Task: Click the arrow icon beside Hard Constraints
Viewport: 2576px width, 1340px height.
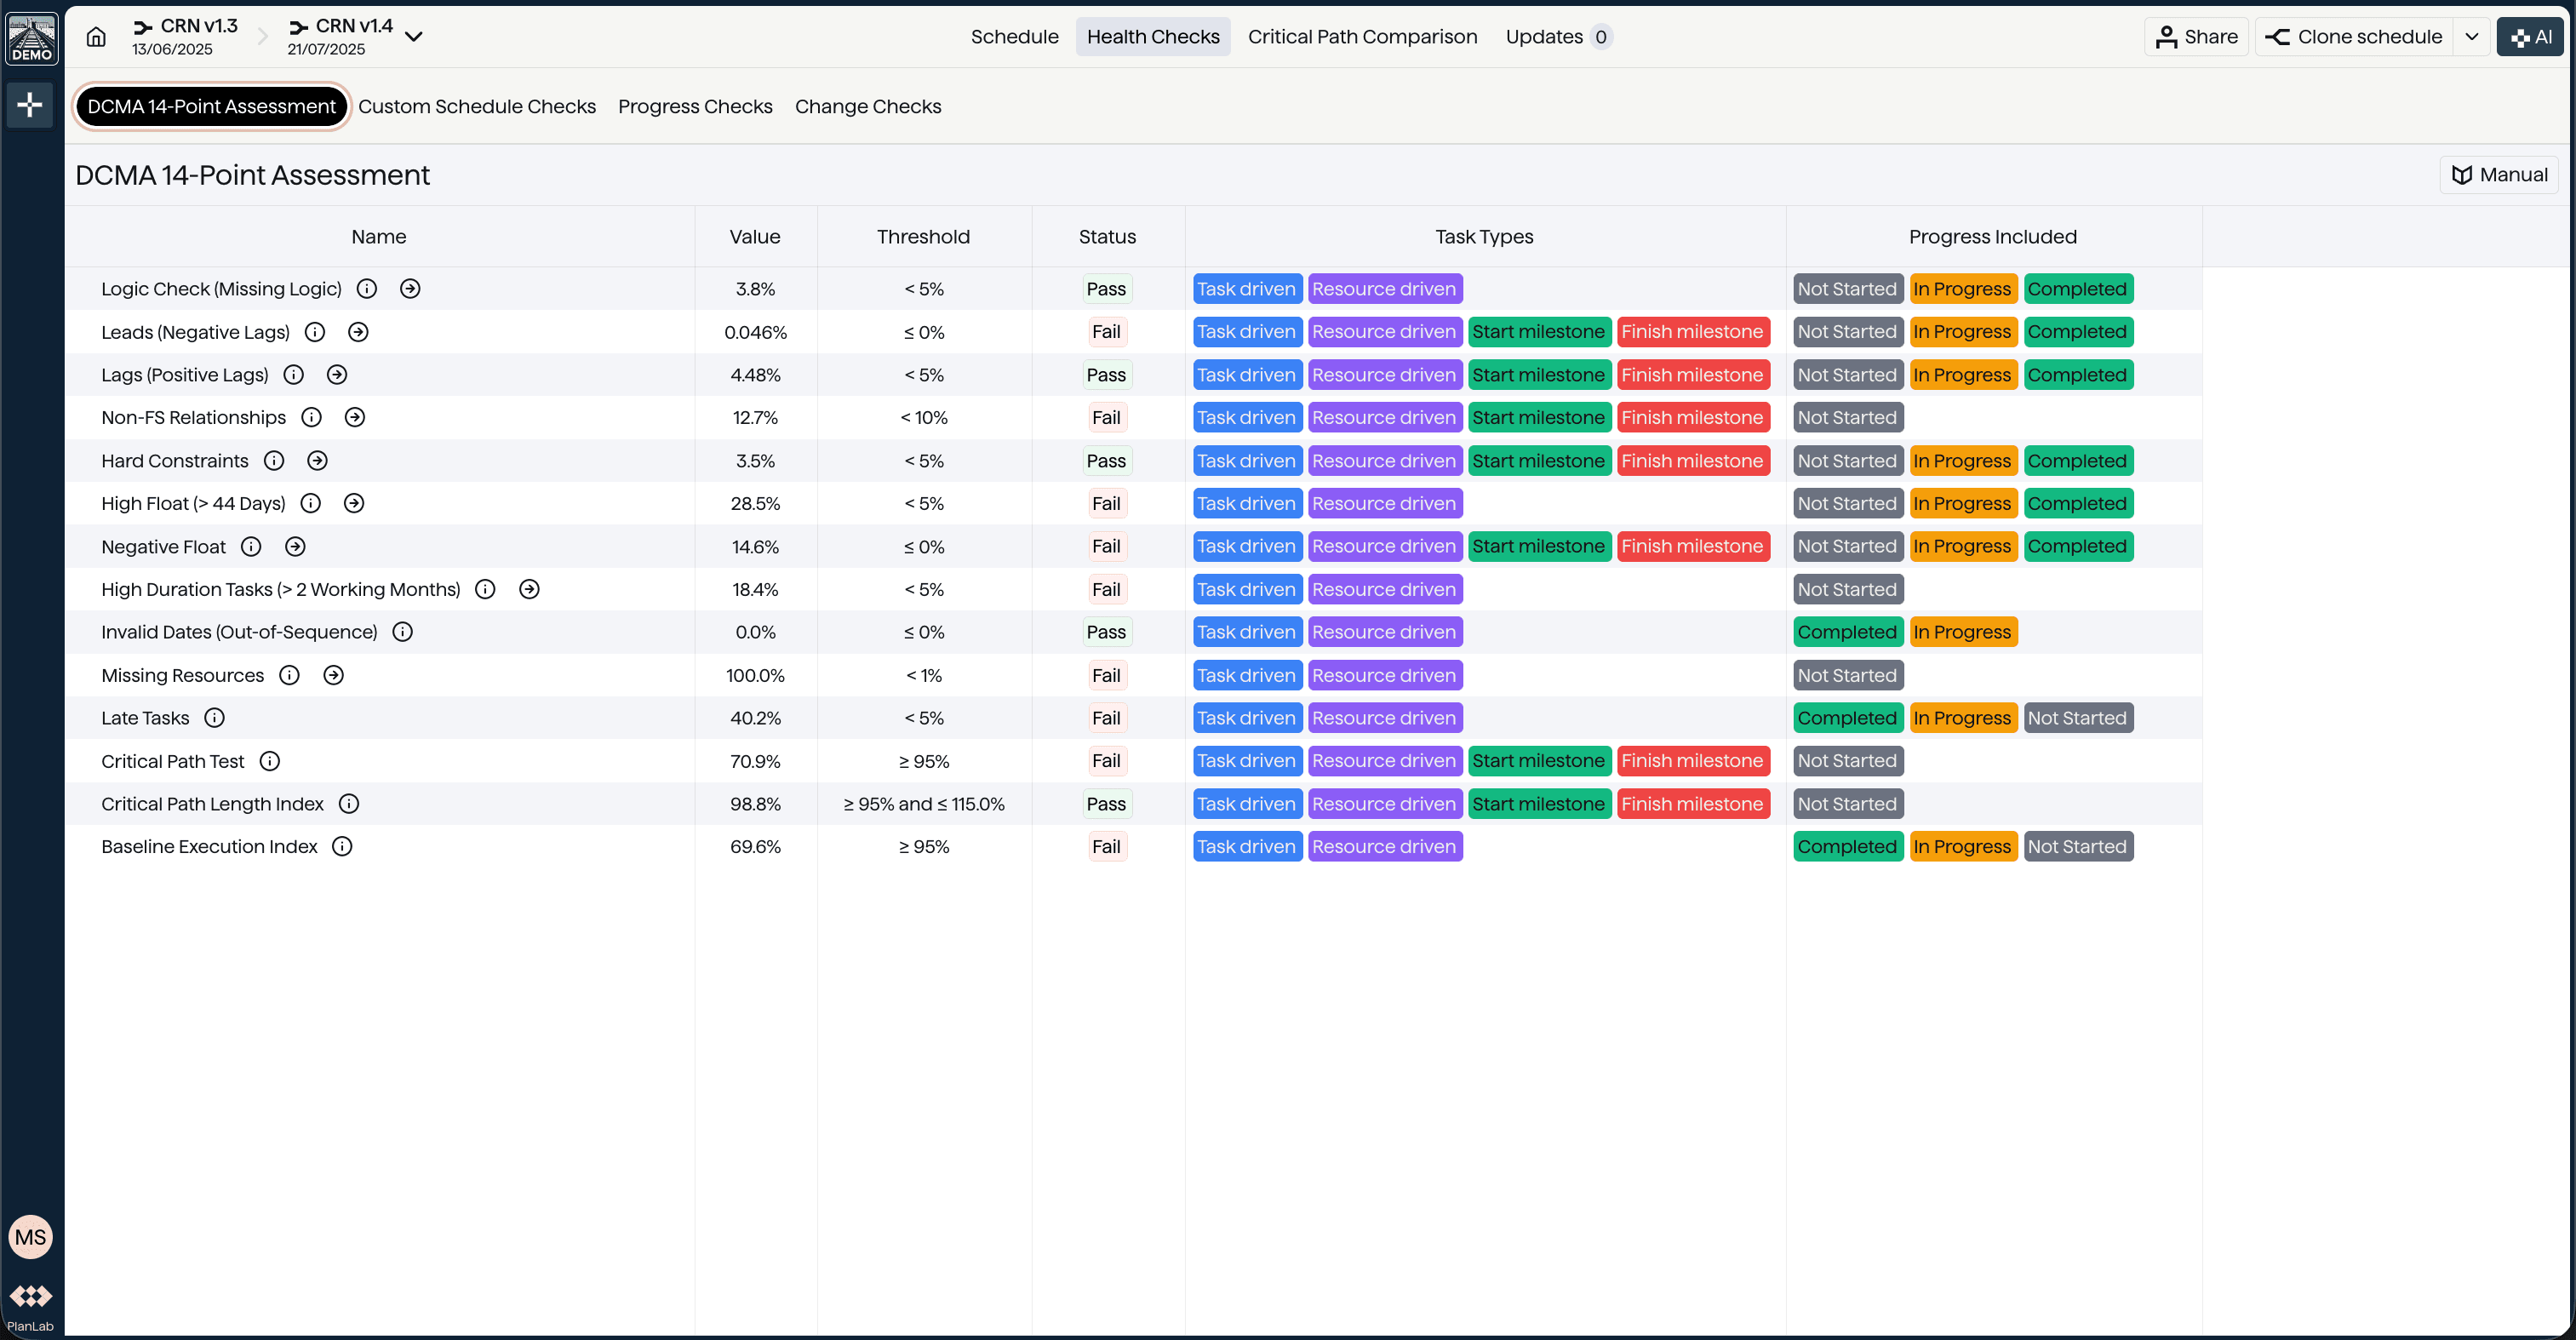Action: click(x=317, y=461)
